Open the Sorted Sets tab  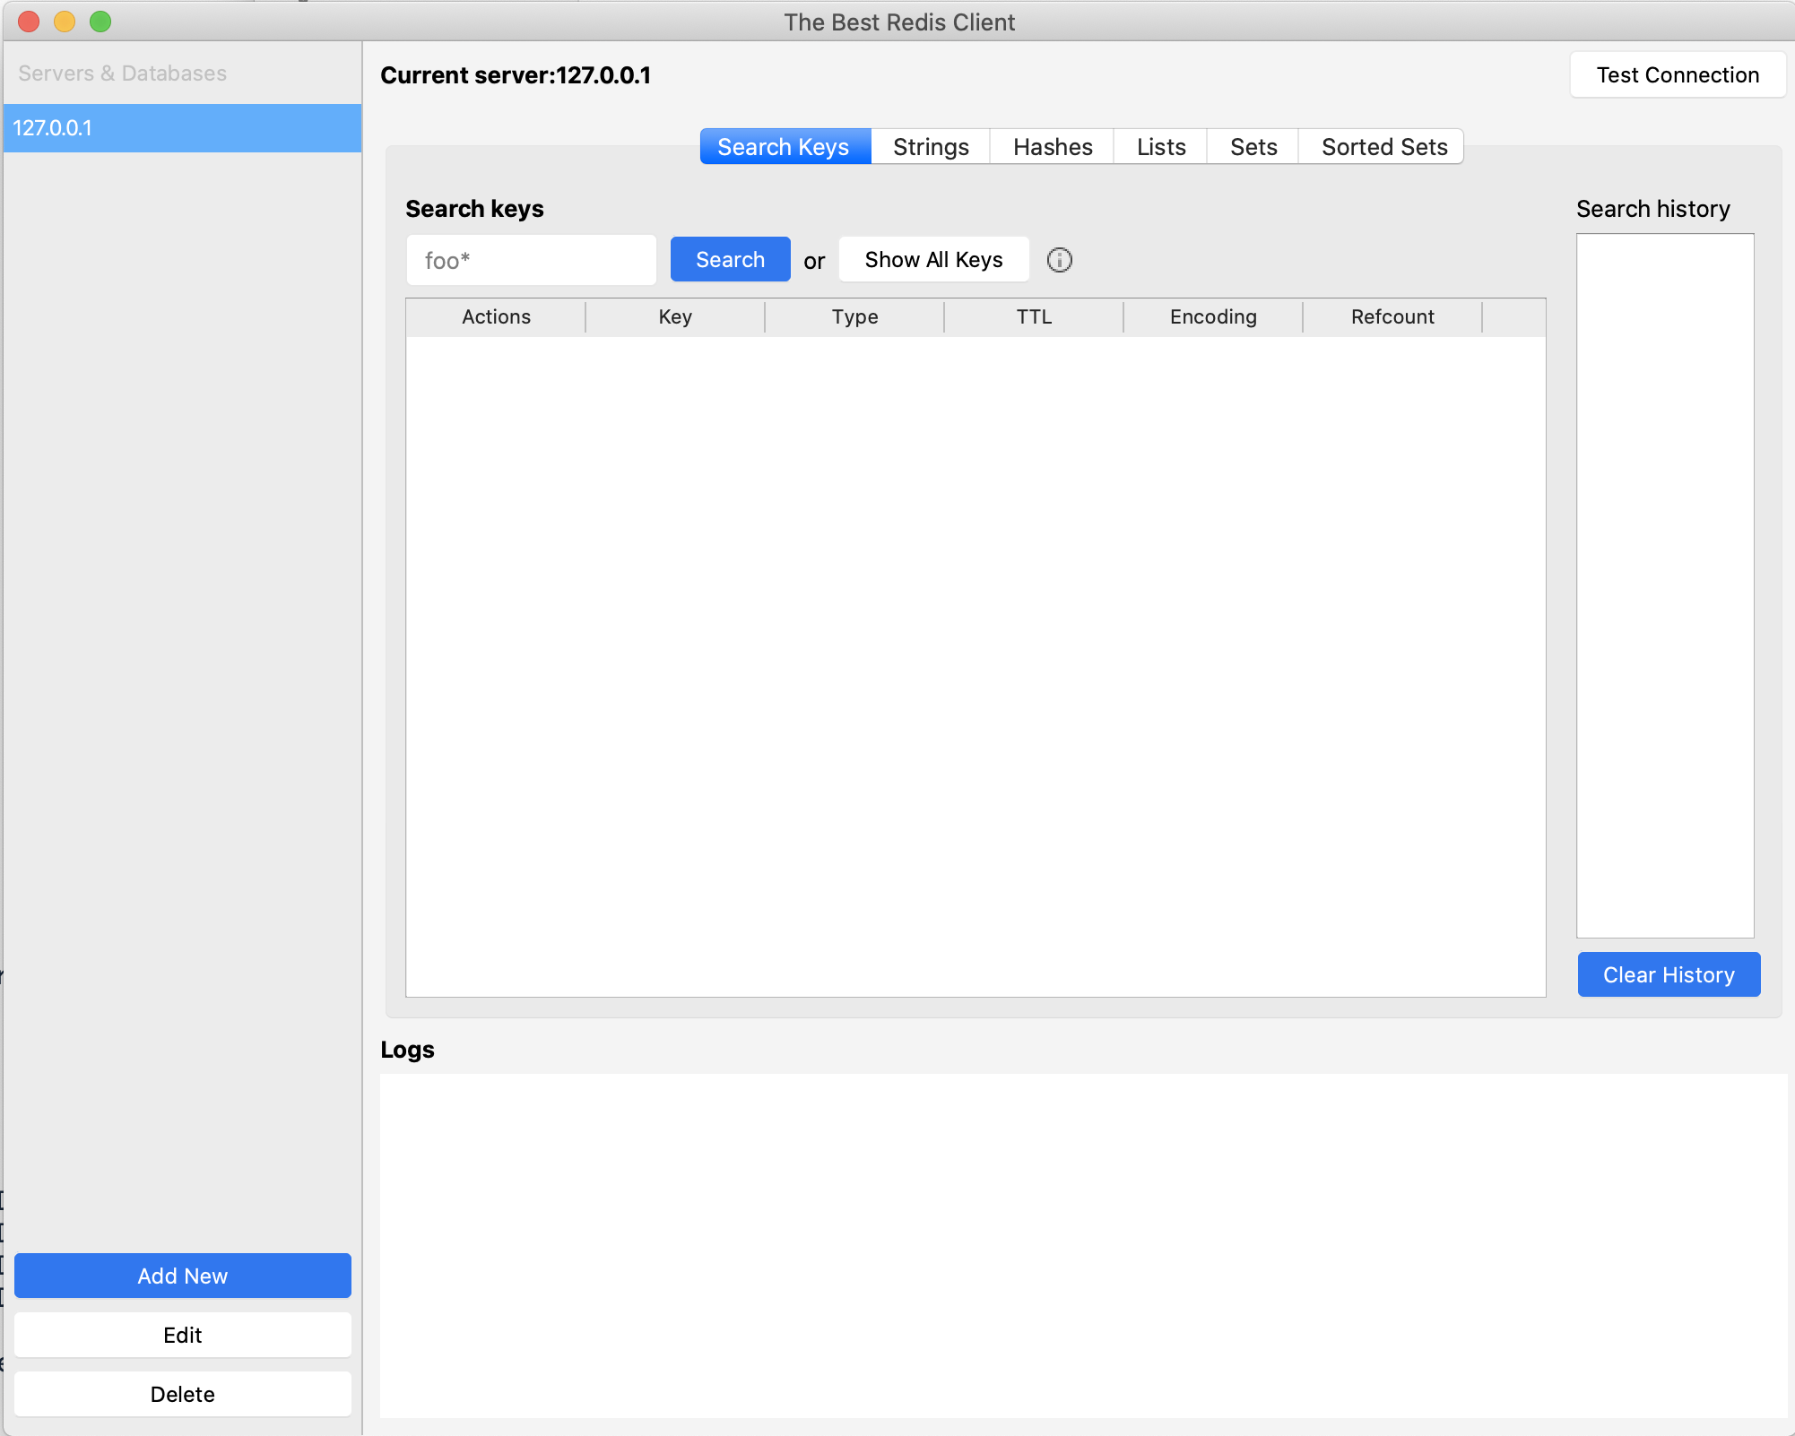tap(1383, 147)
